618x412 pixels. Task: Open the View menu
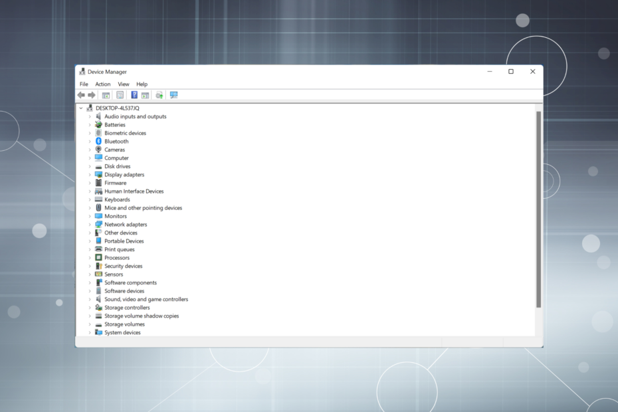124,84
